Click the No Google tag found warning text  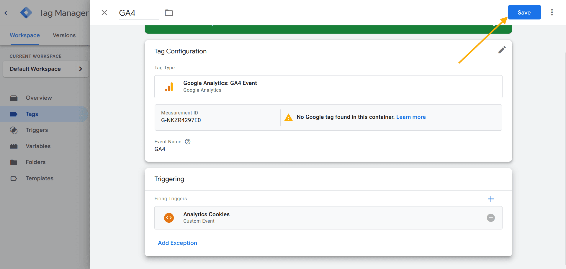coord(346,117)
